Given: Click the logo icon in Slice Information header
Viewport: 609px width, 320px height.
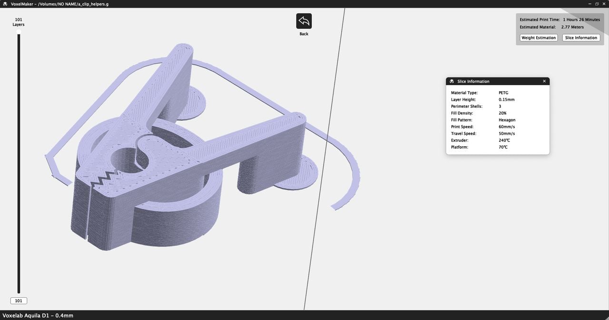Looking at the screenshot, I should click(452, 81).
